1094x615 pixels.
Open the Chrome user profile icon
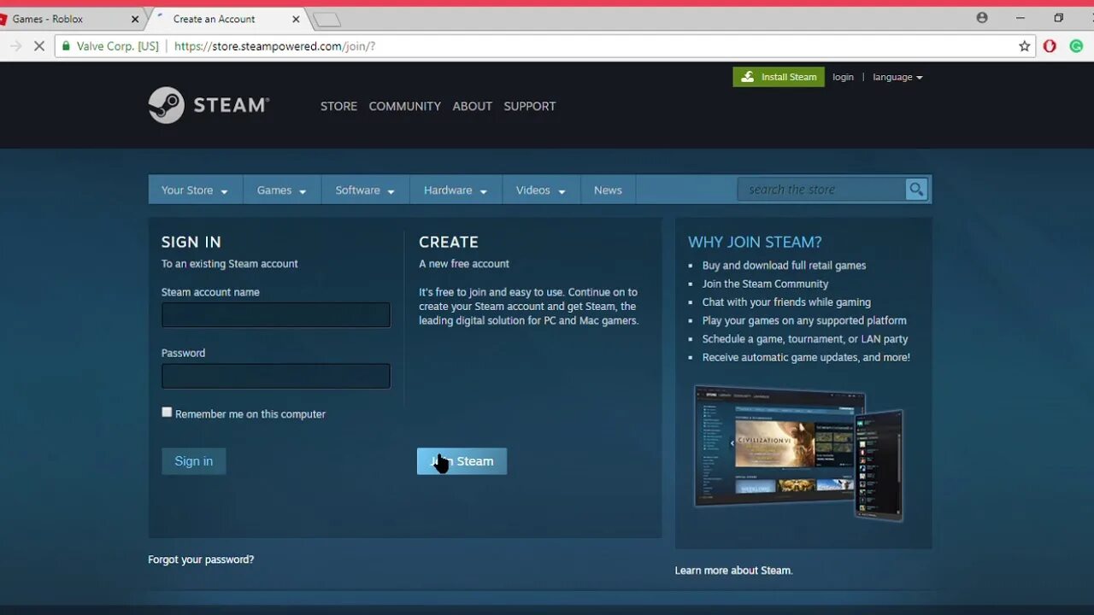tap(982, 18)
